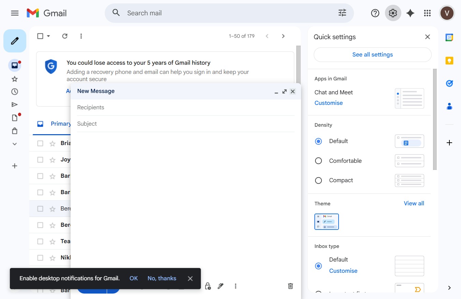The height and width of the screenshot is (299, 461).
Task: Click the current theme thumbnail
Action: (327, 222)
